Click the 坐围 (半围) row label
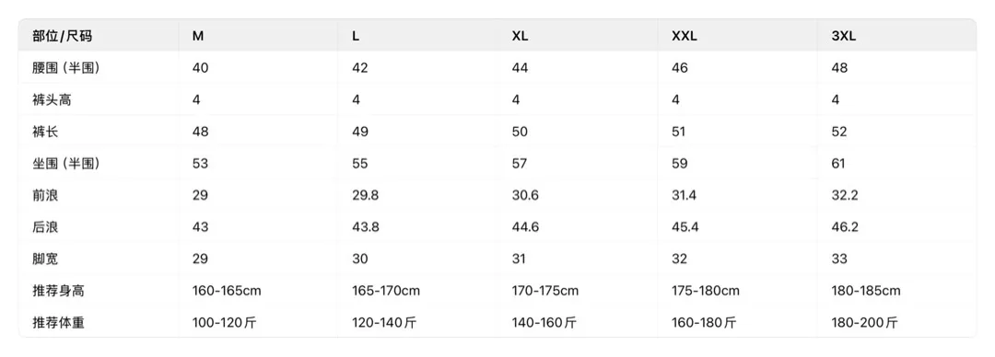The image size is (995, 357). (66, 164)
